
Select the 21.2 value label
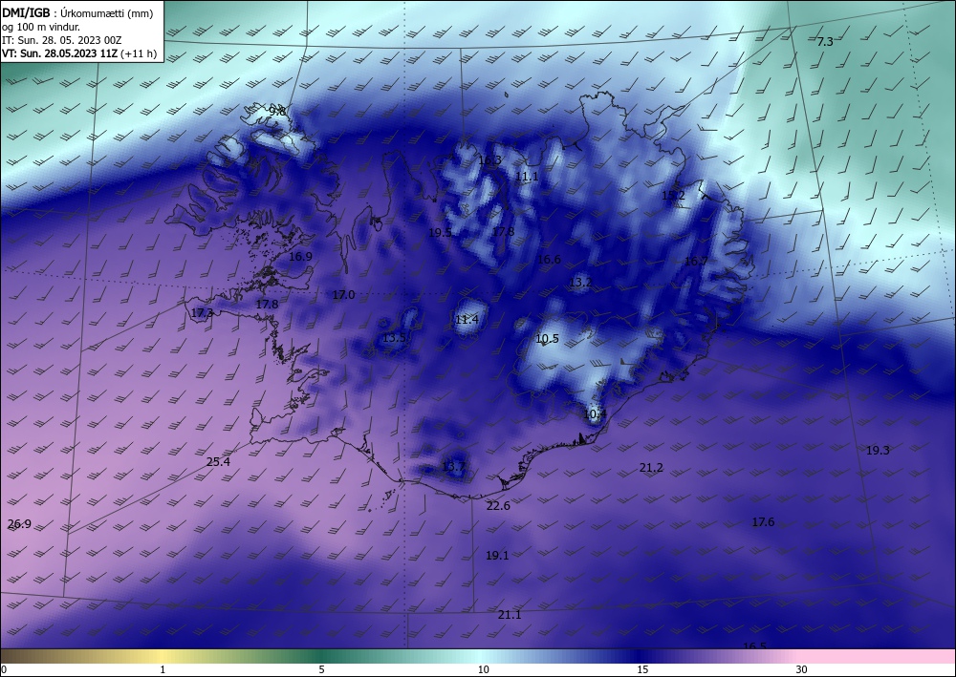[x=651, y=468]
